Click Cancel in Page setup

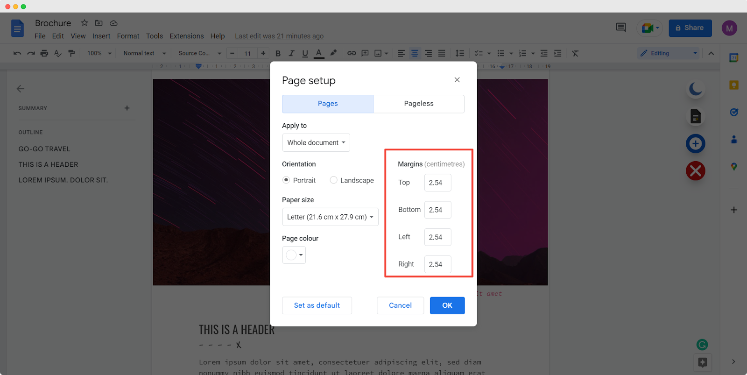pos(401,305)
